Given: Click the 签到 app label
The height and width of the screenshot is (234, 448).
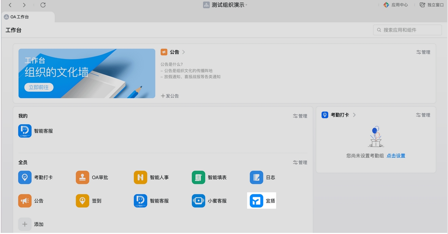Looking at the screenshot, I should 96,201.
